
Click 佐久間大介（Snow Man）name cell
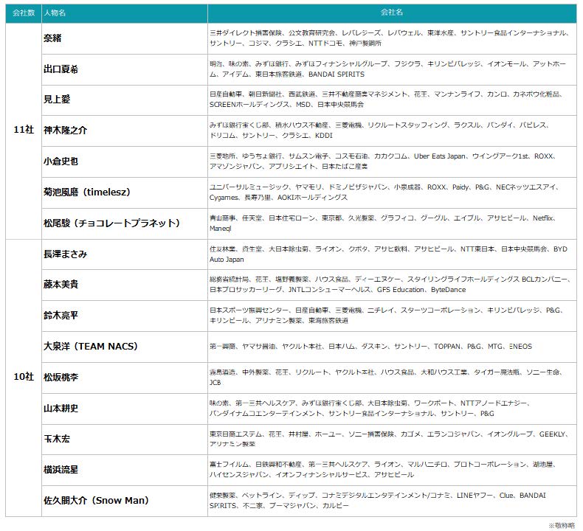click(x=97, y=501)
